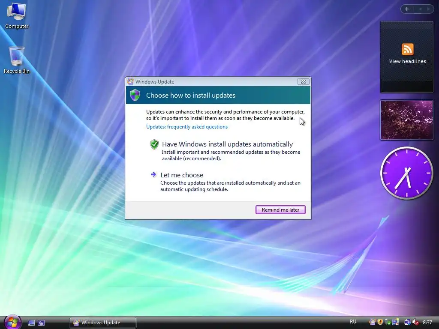Screen dimensions: 439x329
Task: Open the Recycle Bin desktop icon
Action: coord(17,60)
